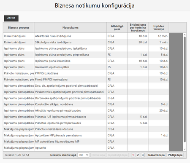Select the Konstatēto atkāpju novēršana row

tap(86, 104)
